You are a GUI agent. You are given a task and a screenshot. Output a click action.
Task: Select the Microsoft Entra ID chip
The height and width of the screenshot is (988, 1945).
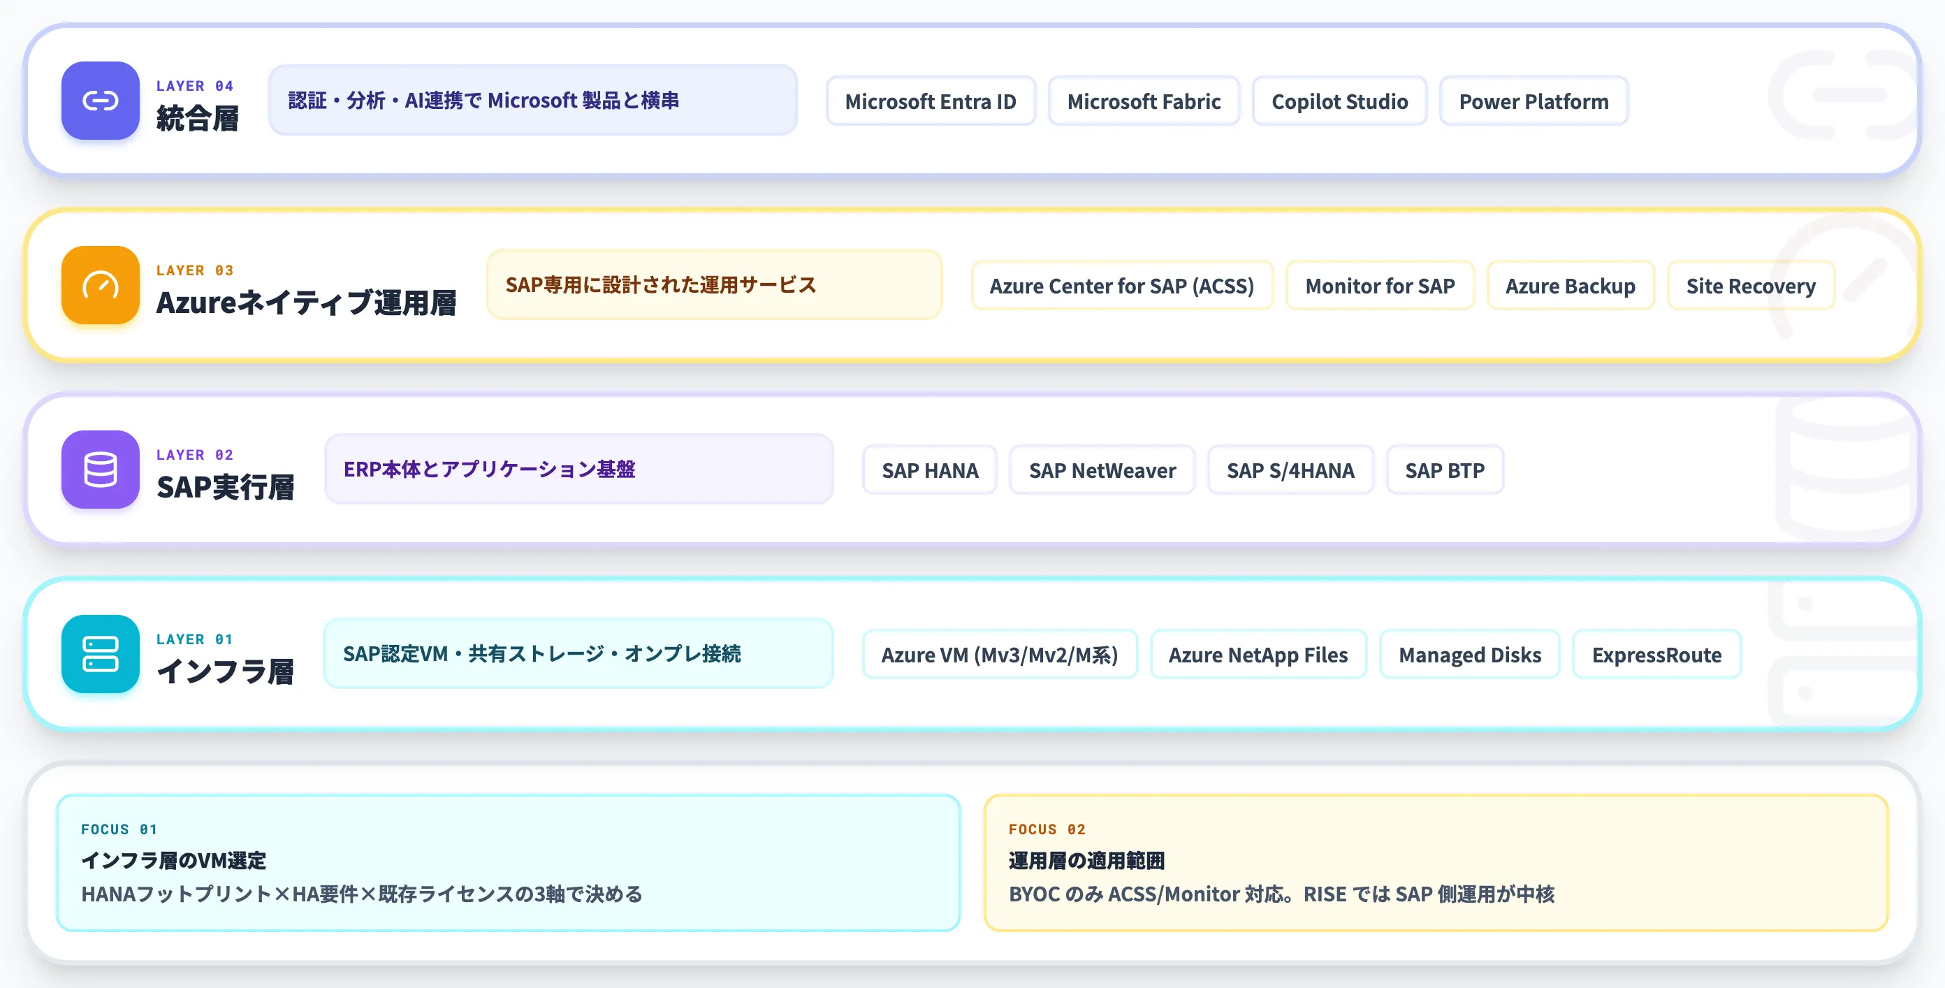pyautogui.click(x=930, y=101)
